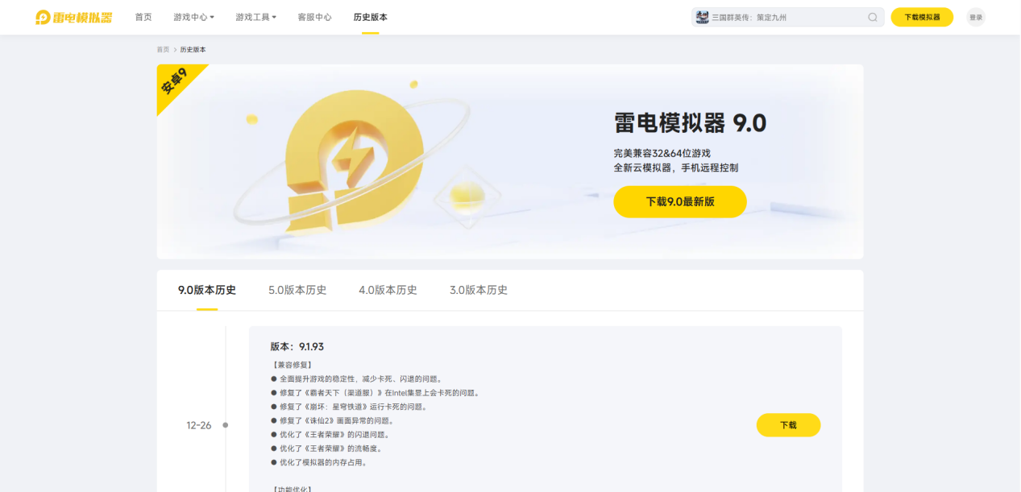Expand the 游戏中心 dropdown menu
Viewport: 1021px width, 492px height.
(x=194, y=17)
